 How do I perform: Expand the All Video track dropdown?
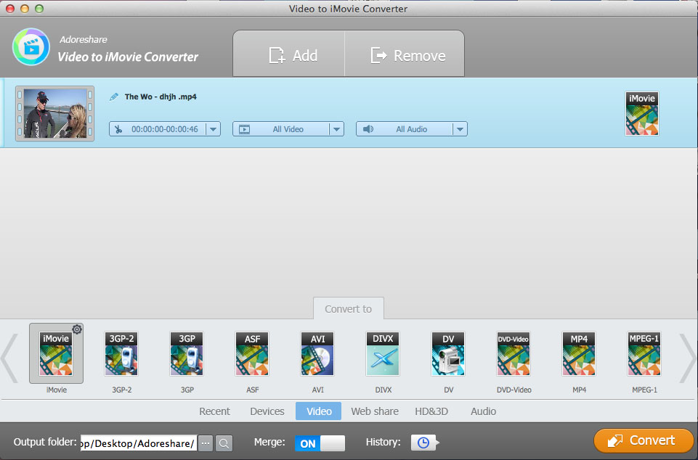click(336, 129)
